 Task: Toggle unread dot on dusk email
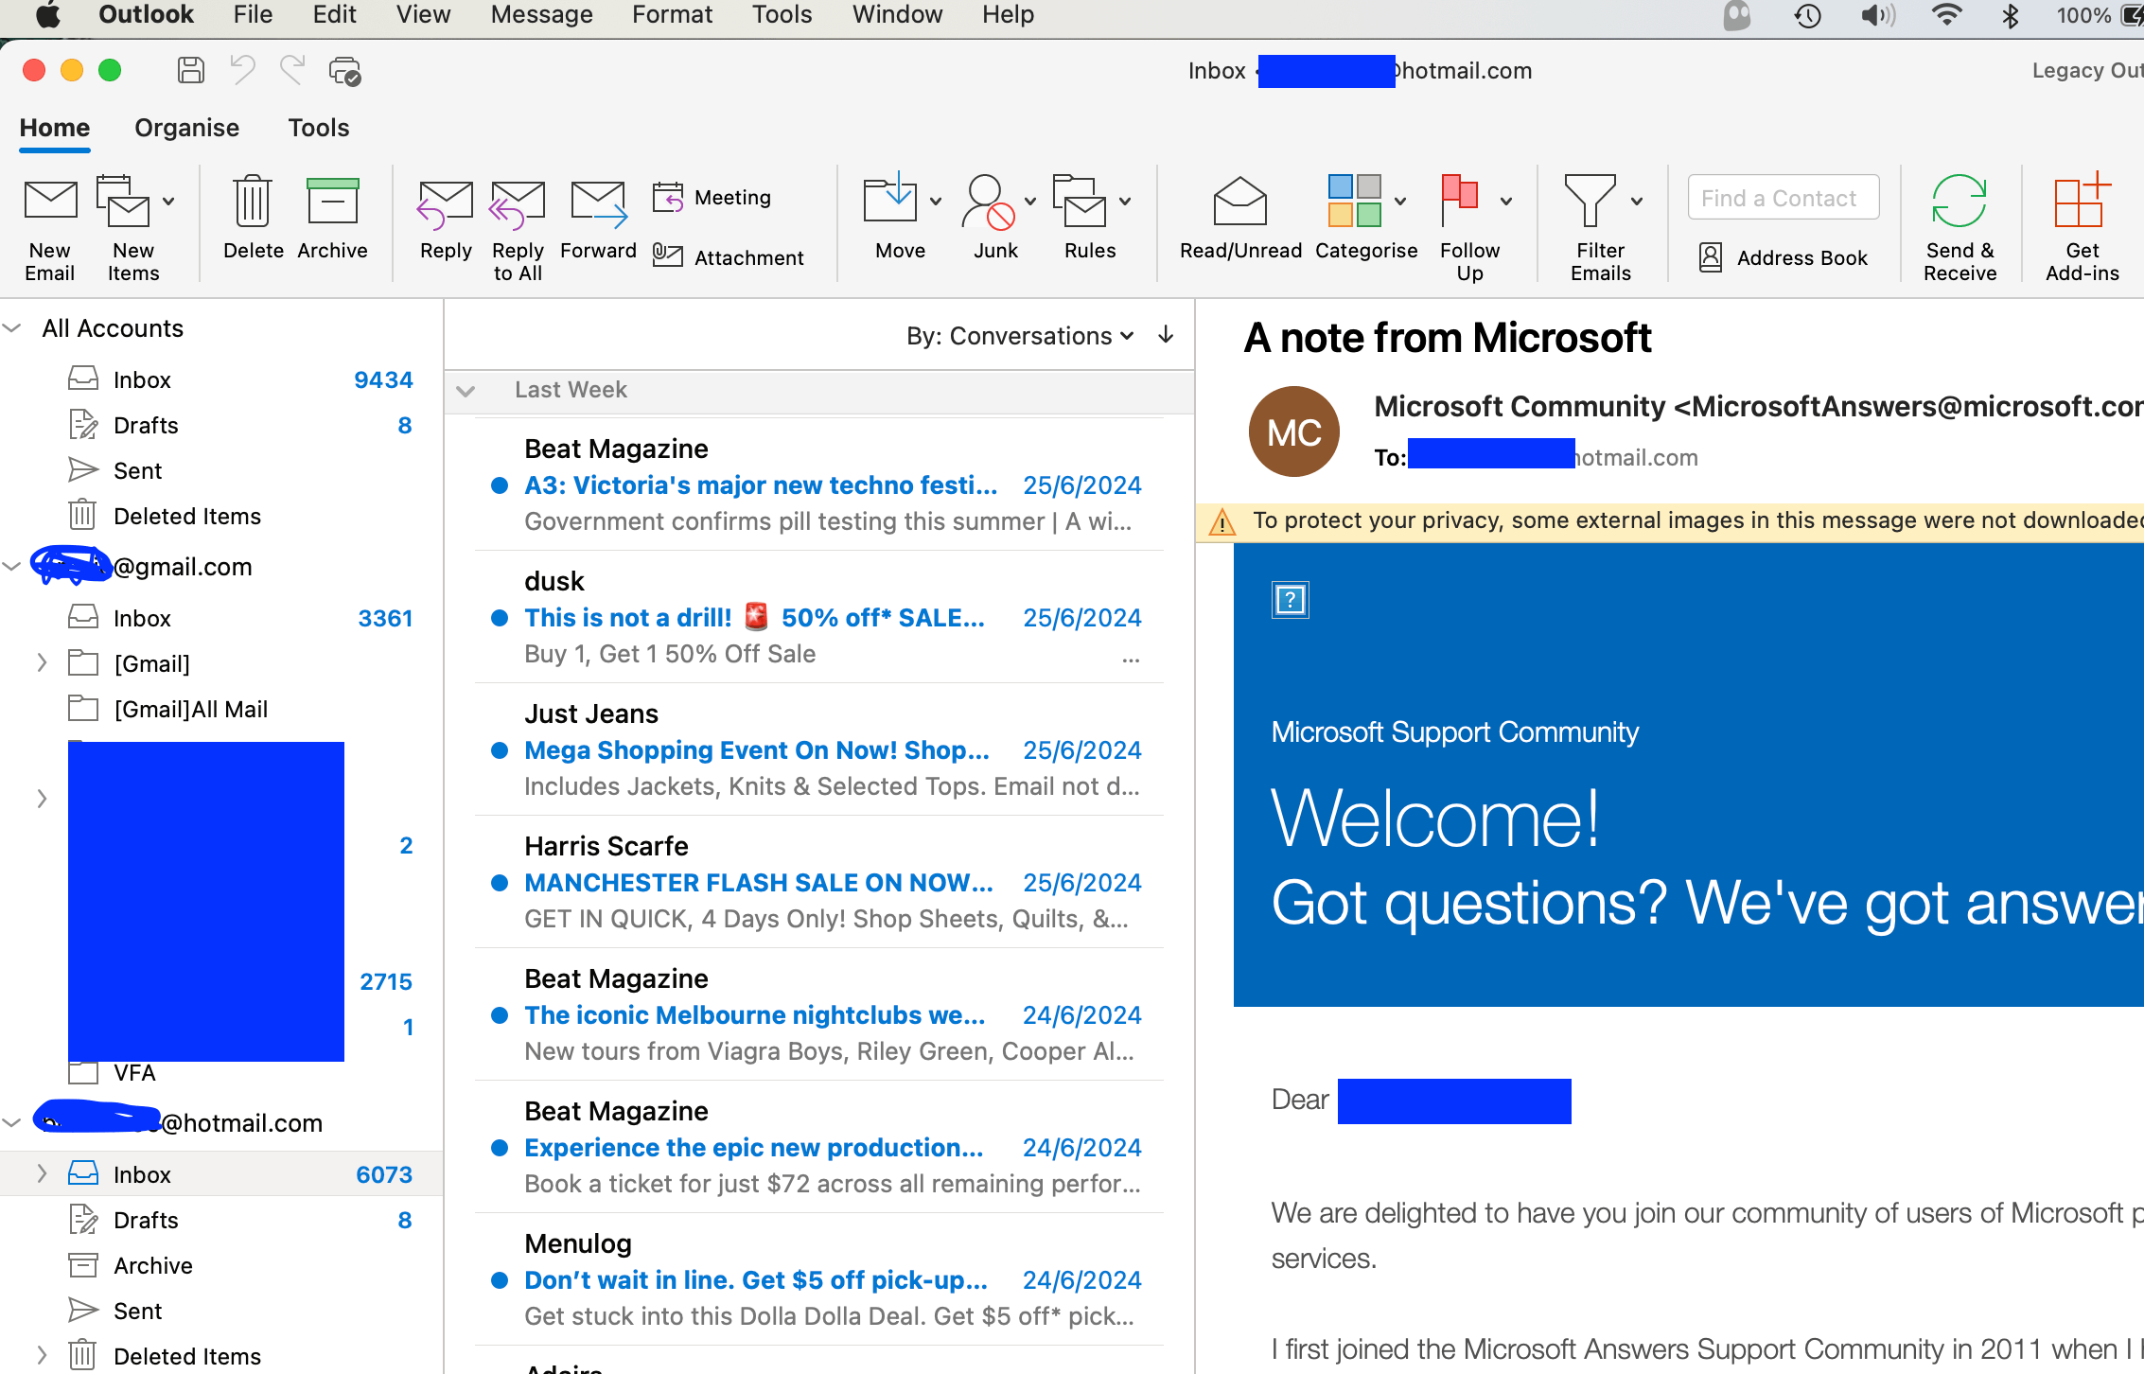pyautogui.click(x=500, y=618)
